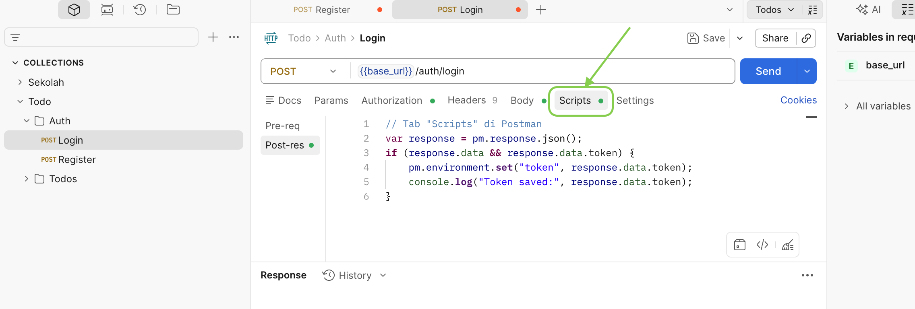
Task: Select the POST Login tab
Action: tap(460, 10)
